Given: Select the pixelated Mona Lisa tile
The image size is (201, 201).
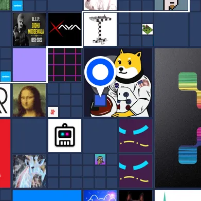Looking at the screenshot, I should coord(29,100).
